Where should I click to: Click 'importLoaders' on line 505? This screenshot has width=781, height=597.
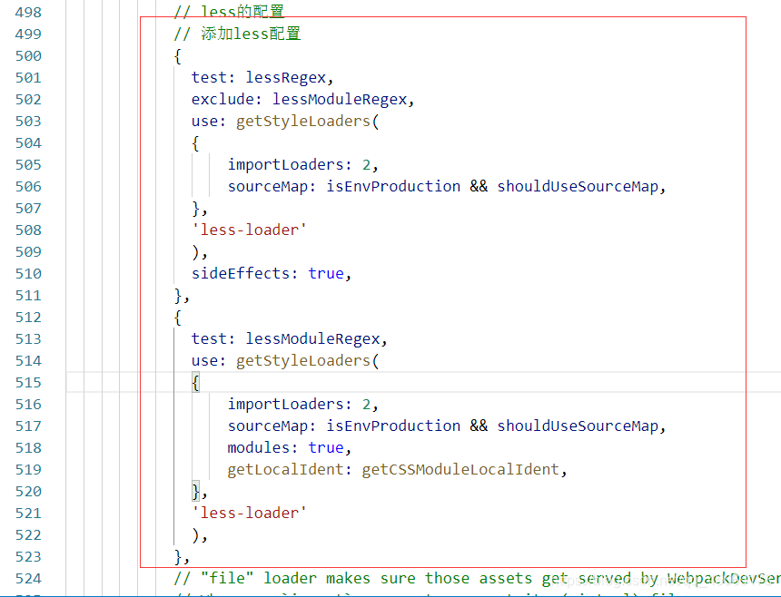coord(285,164)
